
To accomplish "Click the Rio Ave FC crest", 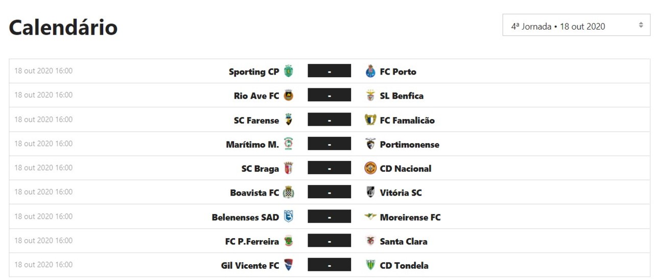I will 289,96.
